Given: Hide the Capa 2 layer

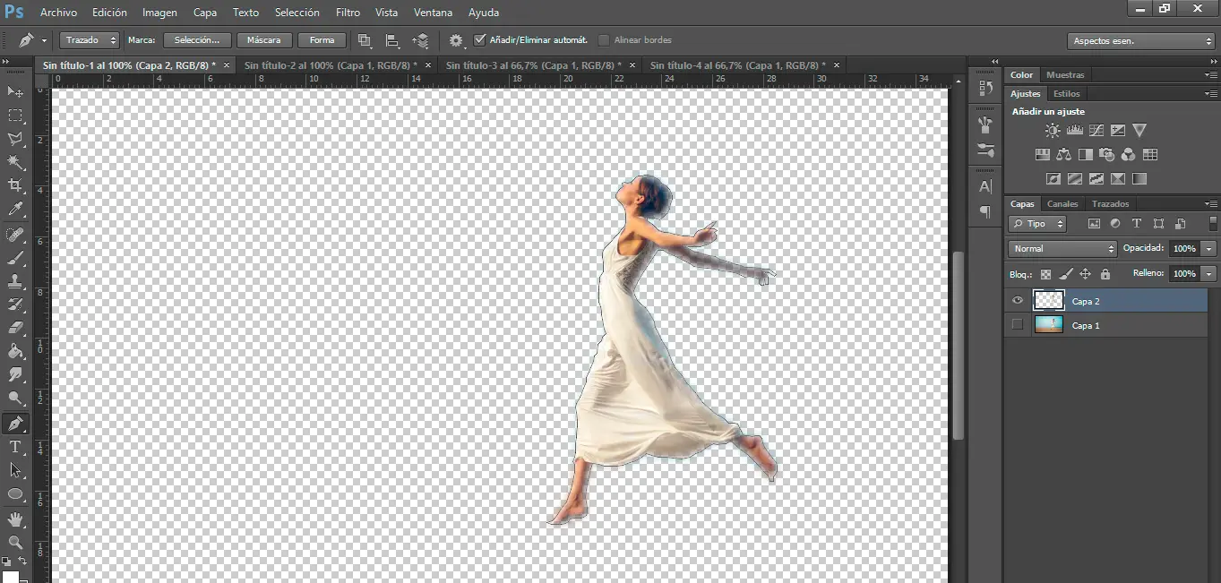Looking at the screenshot, I should (x=1017, y=301).
